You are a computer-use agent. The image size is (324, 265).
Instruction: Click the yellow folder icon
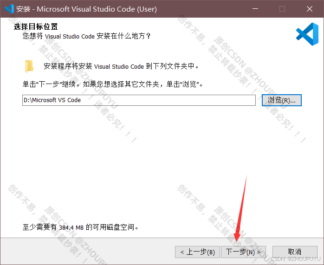29,66
